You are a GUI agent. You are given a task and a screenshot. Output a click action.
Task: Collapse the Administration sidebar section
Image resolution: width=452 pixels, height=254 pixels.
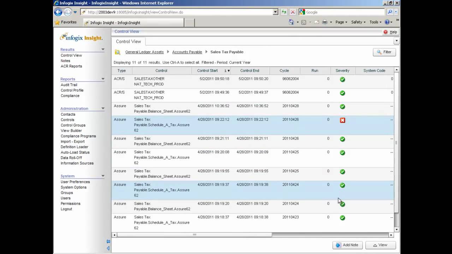coord(103,109)
